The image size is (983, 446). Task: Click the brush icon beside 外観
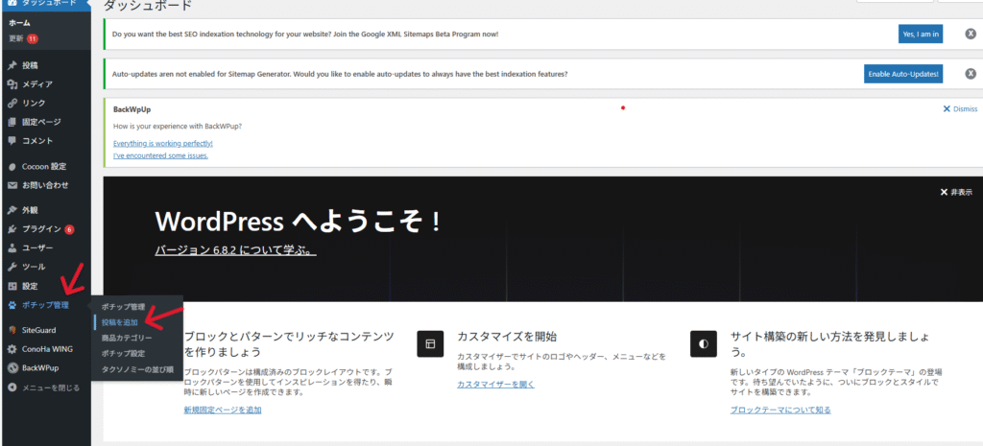pos(12,210)
